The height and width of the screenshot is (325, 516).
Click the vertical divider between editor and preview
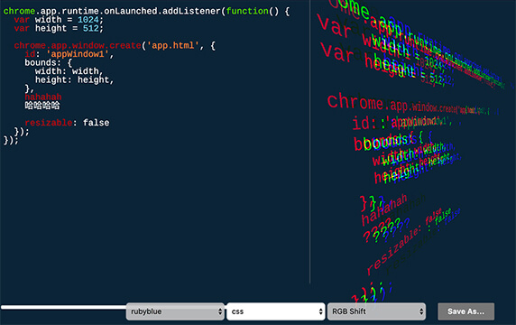309,142
